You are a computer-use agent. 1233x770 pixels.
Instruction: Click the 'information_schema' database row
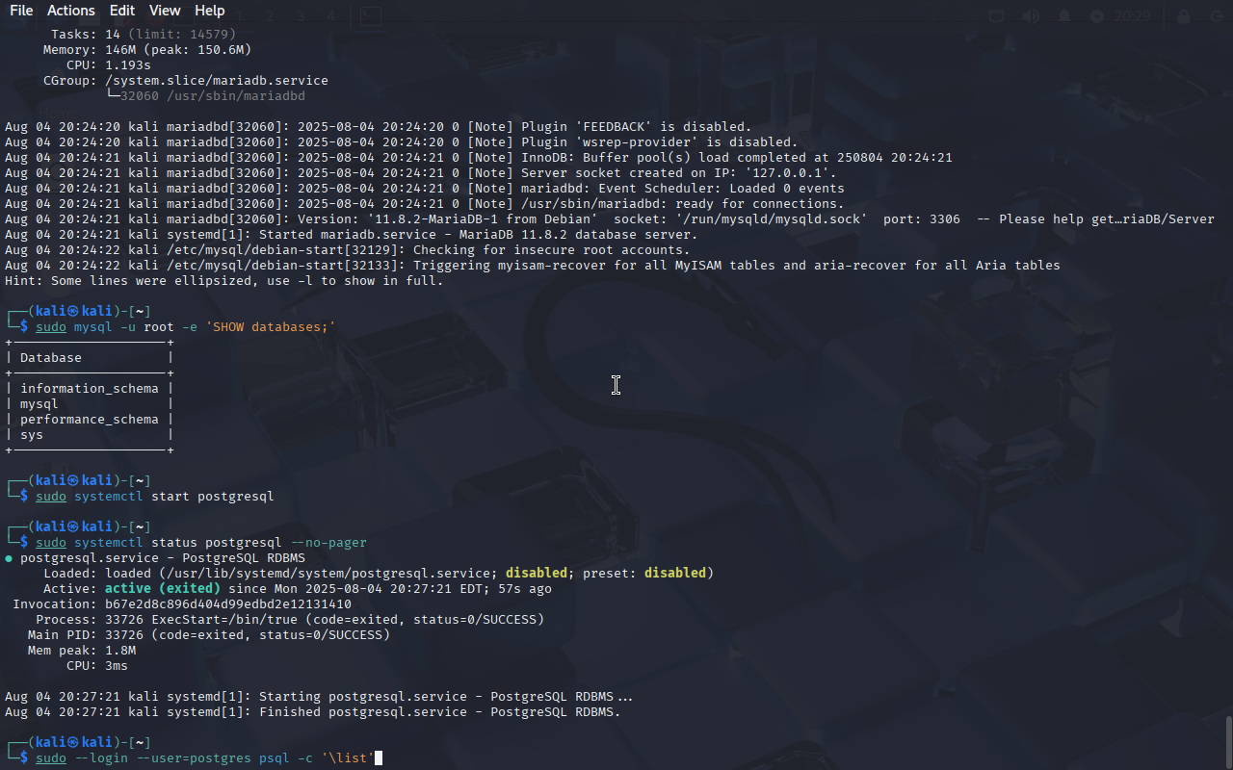pos(90,389)
